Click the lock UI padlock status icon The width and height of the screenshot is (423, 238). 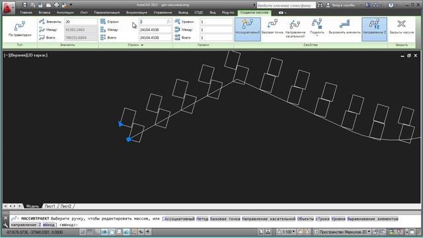375,232
